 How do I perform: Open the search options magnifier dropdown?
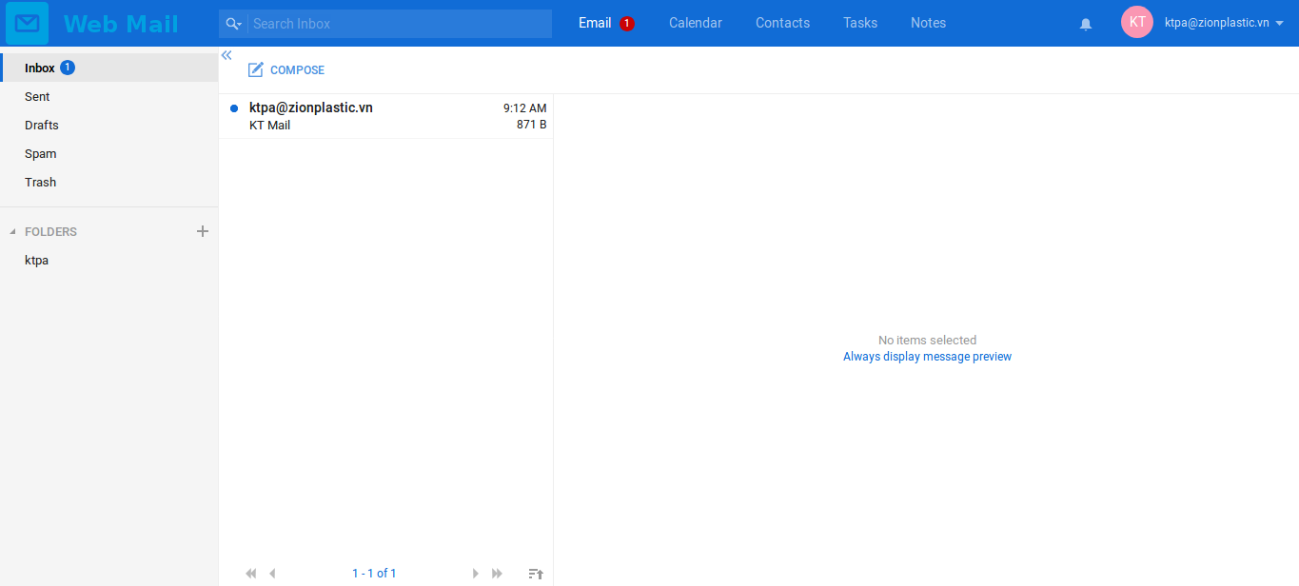(233, 24)
